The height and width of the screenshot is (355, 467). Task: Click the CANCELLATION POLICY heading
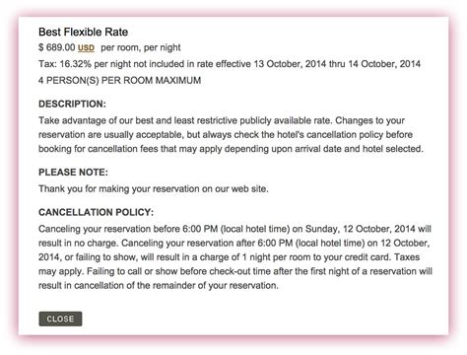[96, 212]
